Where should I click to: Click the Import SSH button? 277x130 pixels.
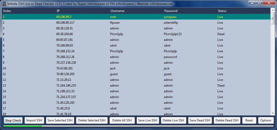pyautogui.click(x=34, y=120)
